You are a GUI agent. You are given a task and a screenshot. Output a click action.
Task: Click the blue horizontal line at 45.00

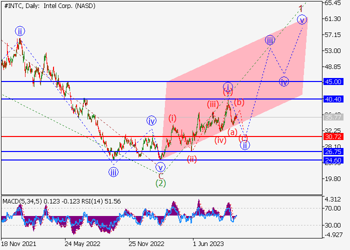pyautogui.click(x=162, y=81)
